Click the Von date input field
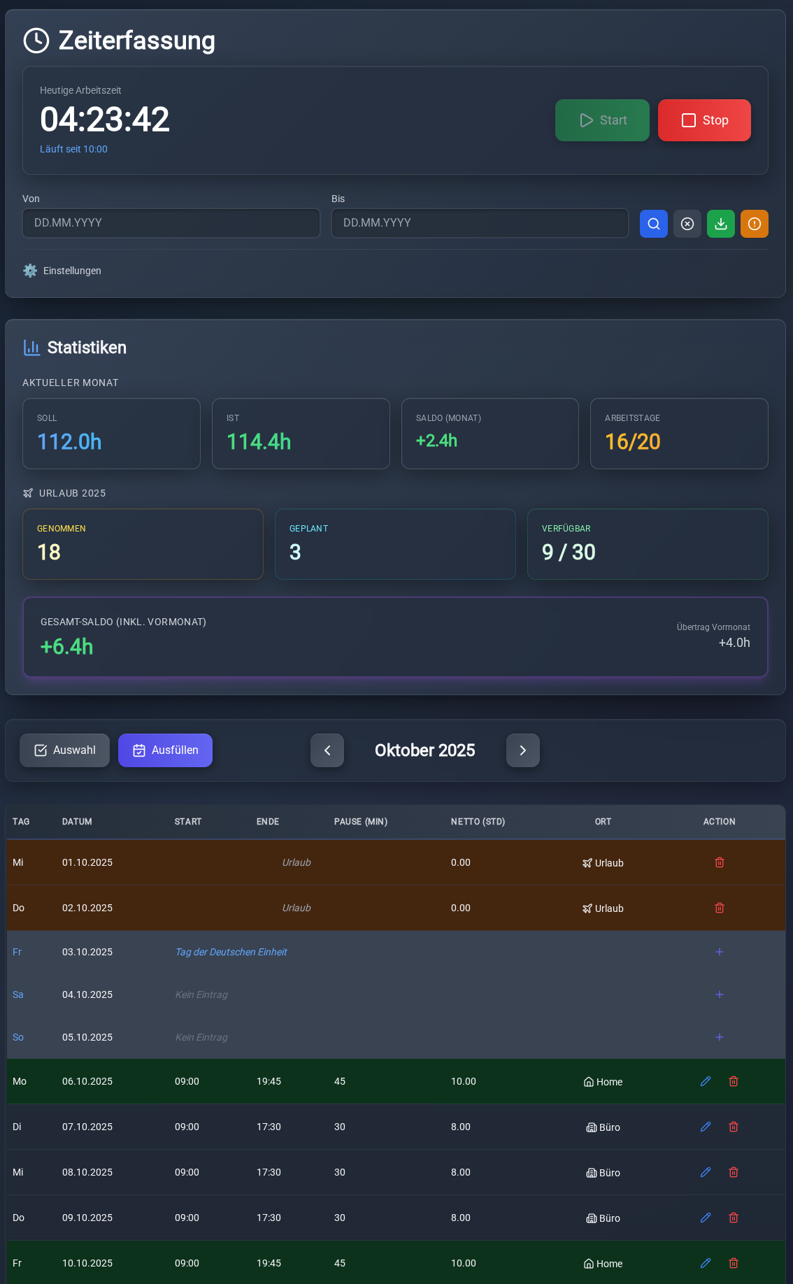This screenshot has width=793, height=1284. point(171,223)
